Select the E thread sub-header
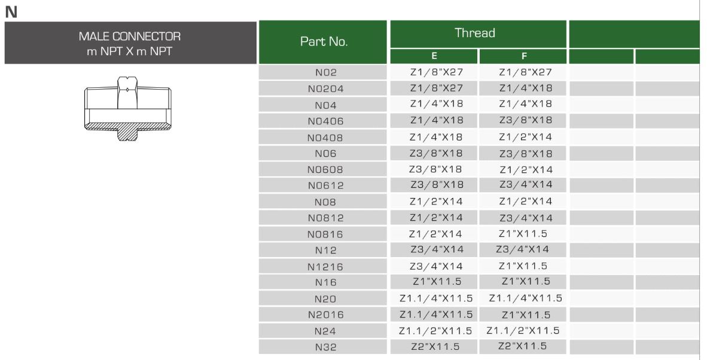 pos(434,57)
